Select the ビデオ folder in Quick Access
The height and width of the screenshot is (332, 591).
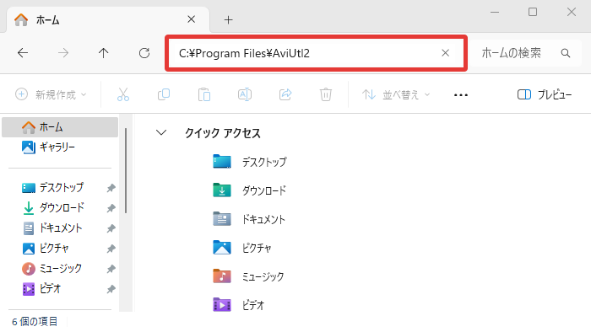pyautogui.click(x=239, y=304)
